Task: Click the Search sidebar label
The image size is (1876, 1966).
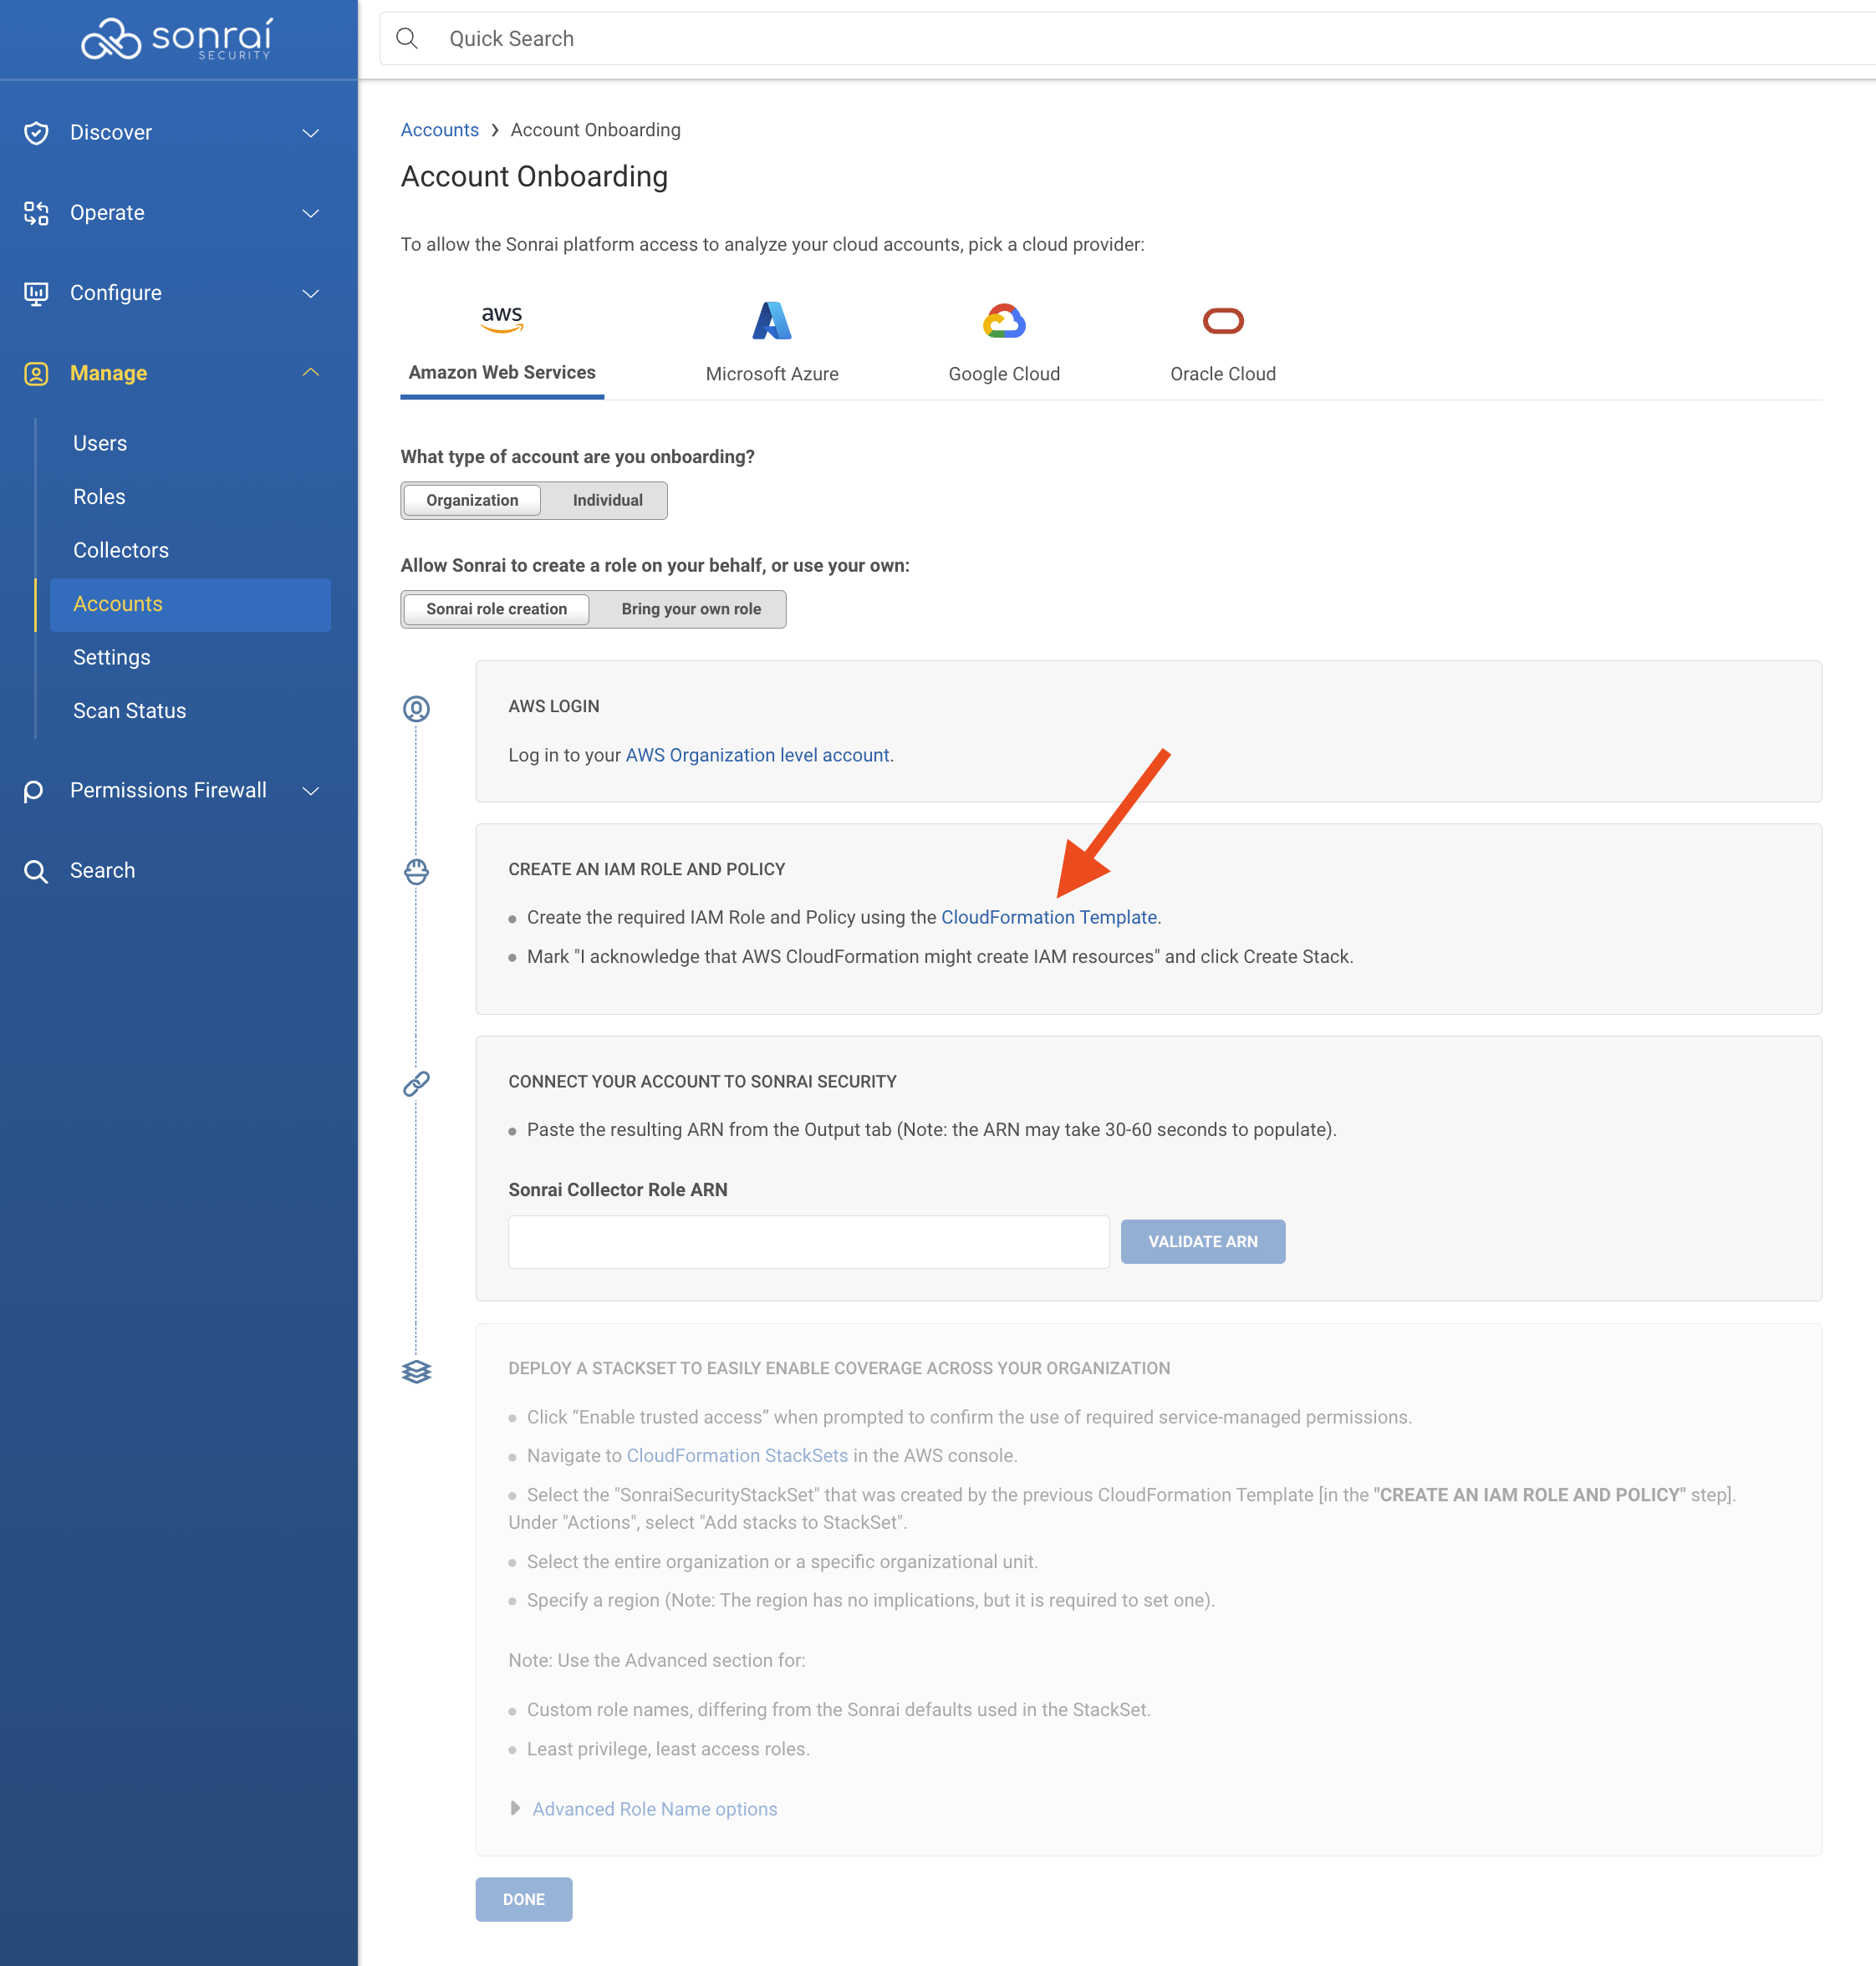Action: pos(102,871)
